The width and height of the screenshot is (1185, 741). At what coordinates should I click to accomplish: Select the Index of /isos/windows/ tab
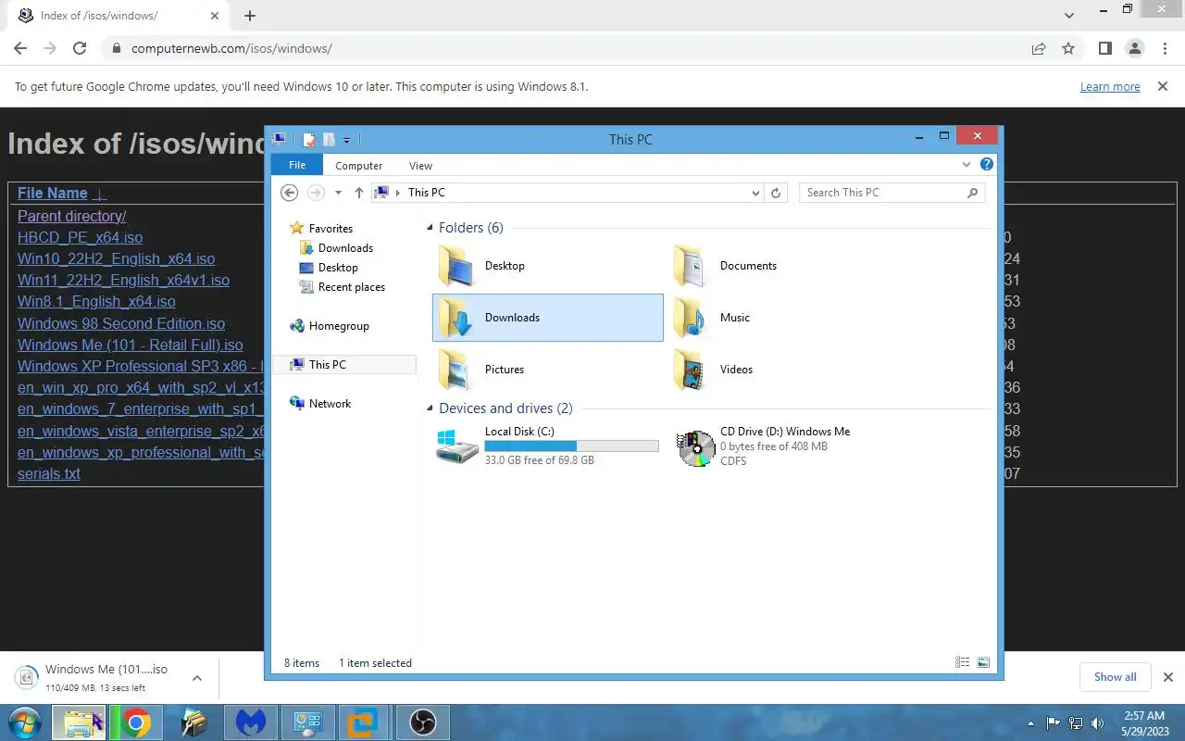click(x=120, y=16)
